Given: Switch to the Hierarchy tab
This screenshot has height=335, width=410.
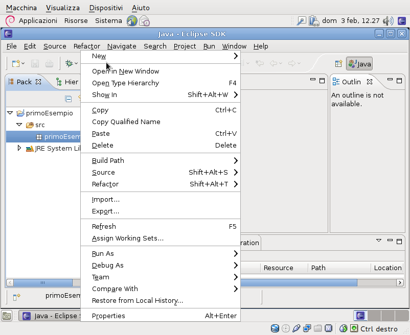Looking at the screenshot, I should pyautogui.click(x=67, y=82).
